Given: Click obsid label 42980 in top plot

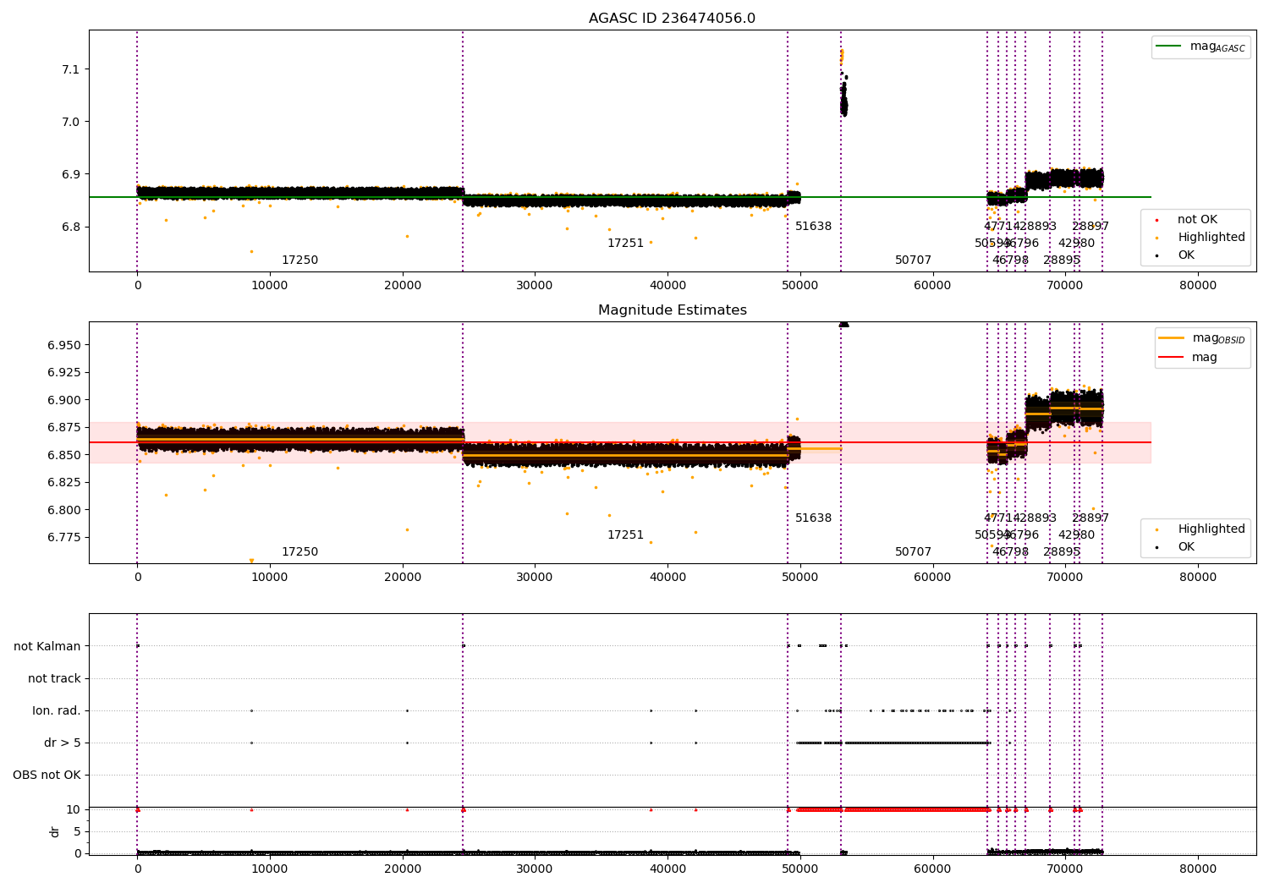Looking at the screenshot, I should tap(1076, 244).
